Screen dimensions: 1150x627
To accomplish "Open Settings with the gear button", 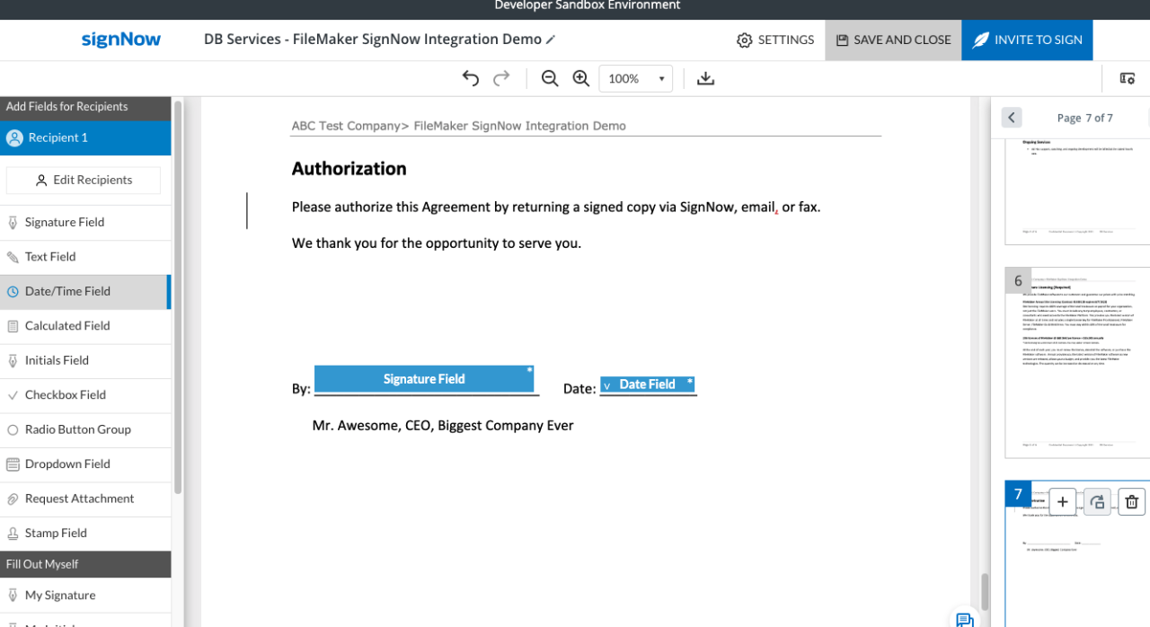I will [x=775, y=40].
